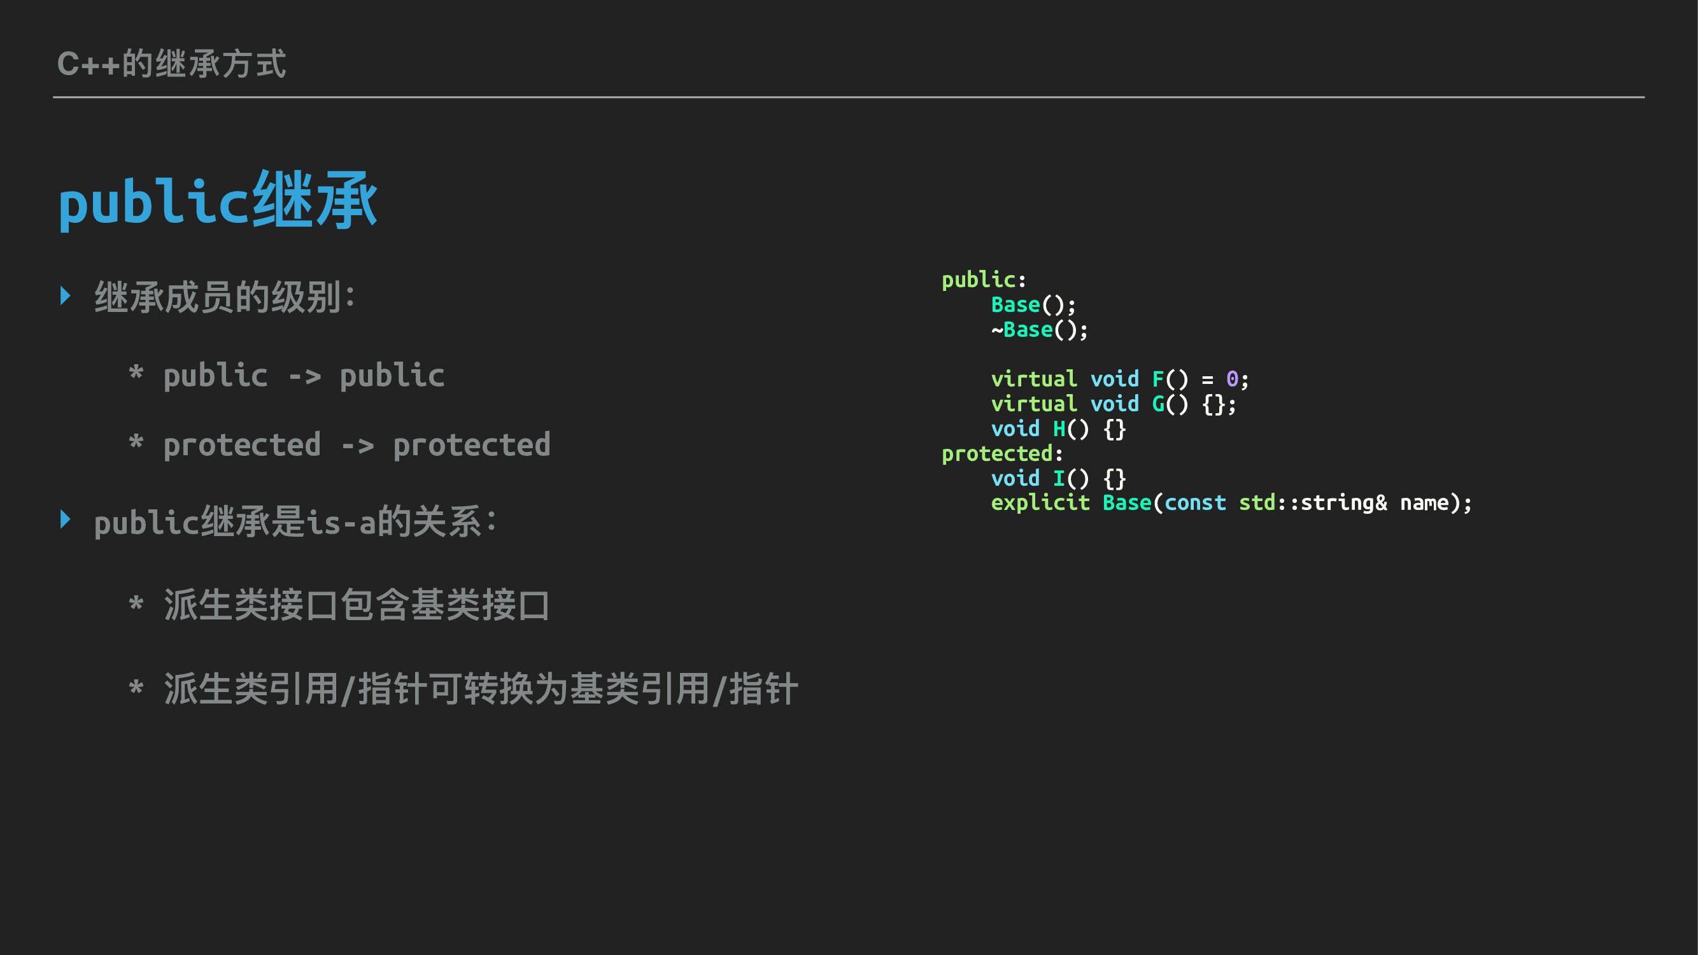Click the virtual void G() {} line
1698x955 pixels.
(x=1114, y=404)
